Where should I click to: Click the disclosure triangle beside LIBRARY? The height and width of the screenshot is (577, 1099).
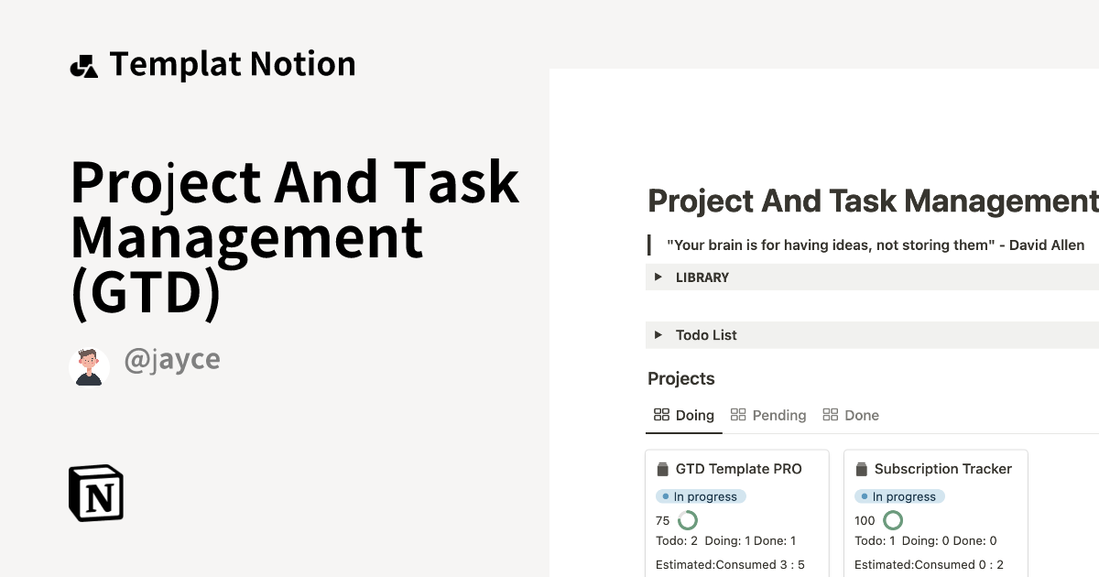click(658, 277)
